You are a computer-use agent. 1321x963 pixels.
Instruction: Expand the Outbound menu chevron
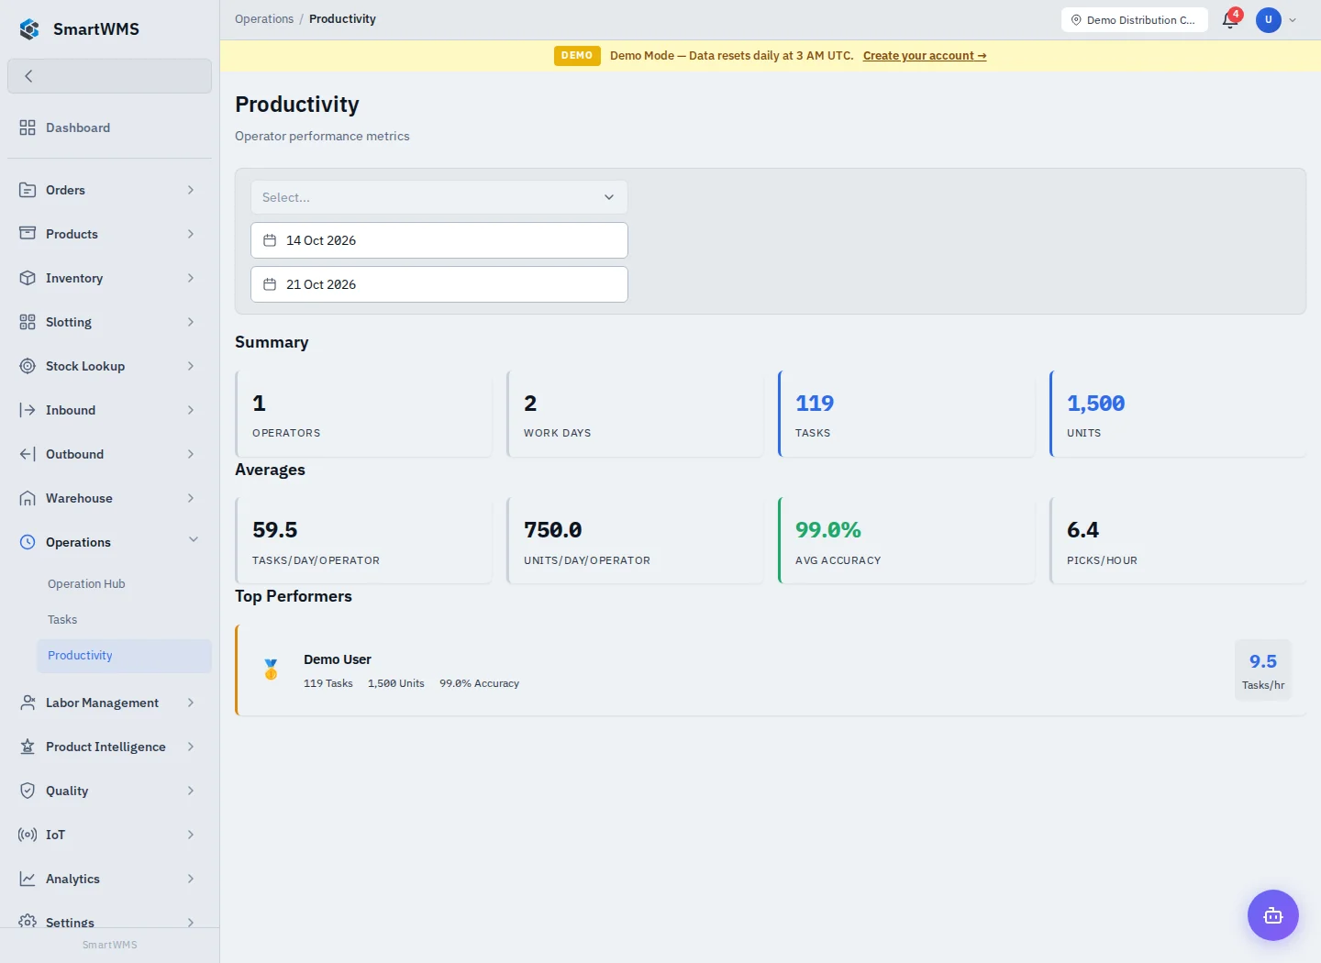point(191,454)
